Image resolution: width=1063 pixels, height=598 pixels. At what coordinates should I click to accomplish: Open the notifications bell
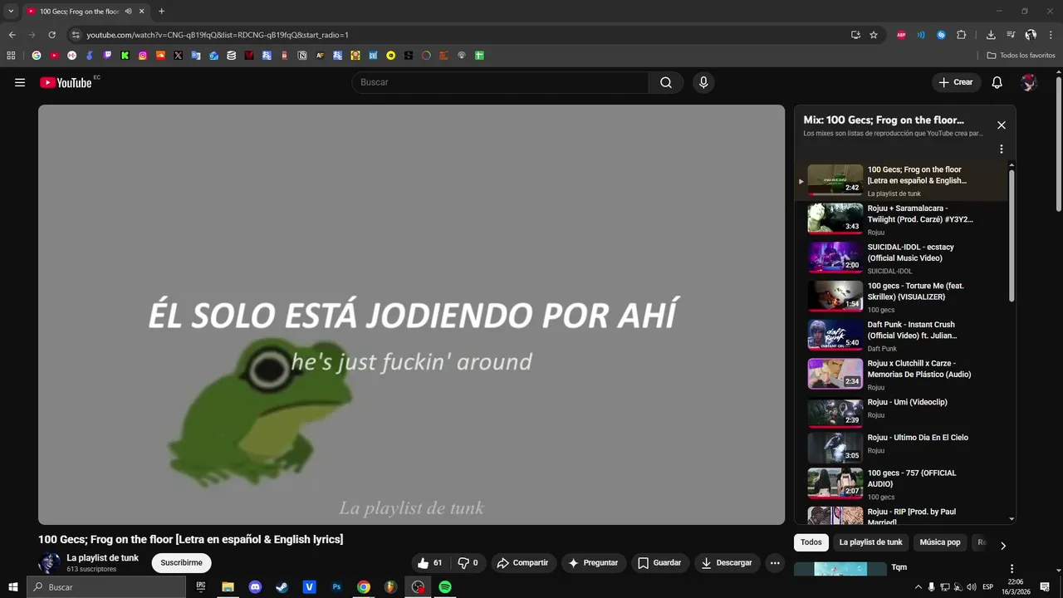[997, 82]
